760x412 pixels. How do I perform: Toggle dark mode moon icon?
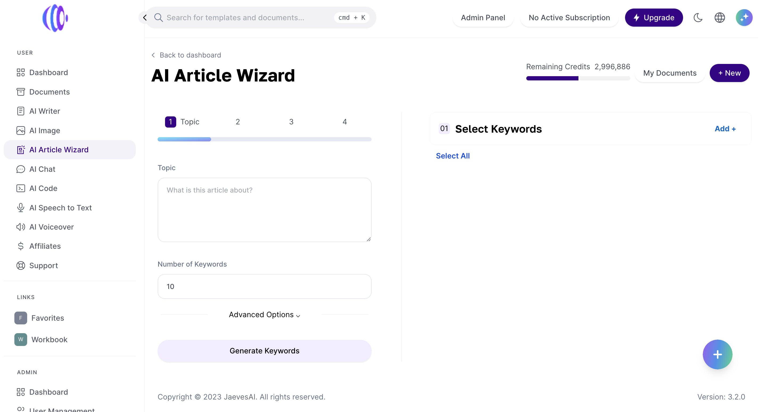[698, 18]
